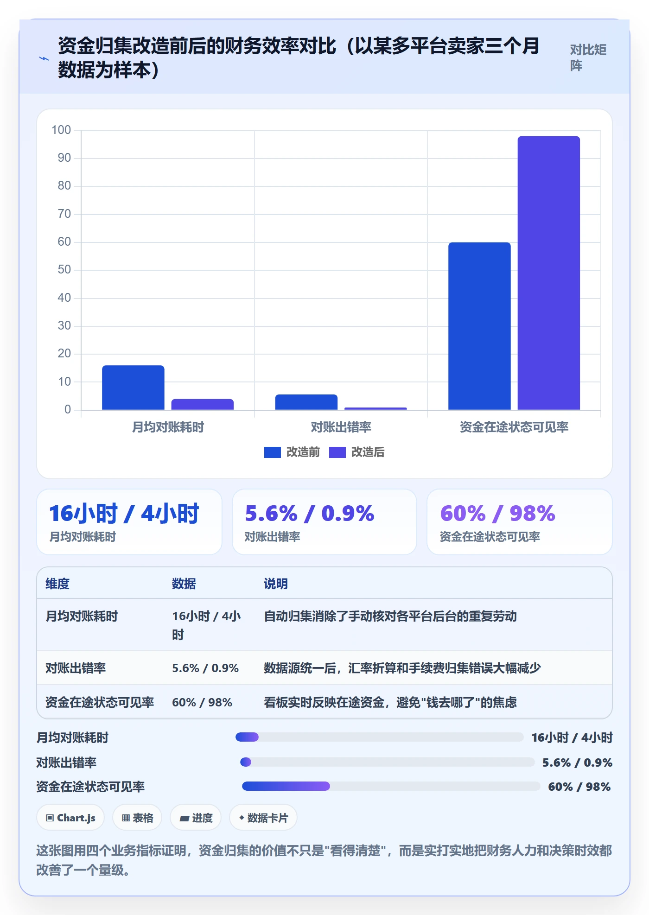Click the 进度 tag chip
Viewport: 649px width, 915px height.
[196, 818]
